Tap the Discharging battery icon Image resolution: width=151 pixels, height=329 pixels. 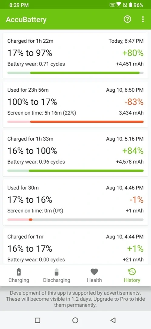57,272
